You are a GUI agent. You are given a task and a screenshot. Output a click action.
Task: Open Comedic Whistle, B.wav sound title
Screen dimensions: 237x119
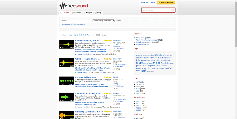tap(87, 41)
